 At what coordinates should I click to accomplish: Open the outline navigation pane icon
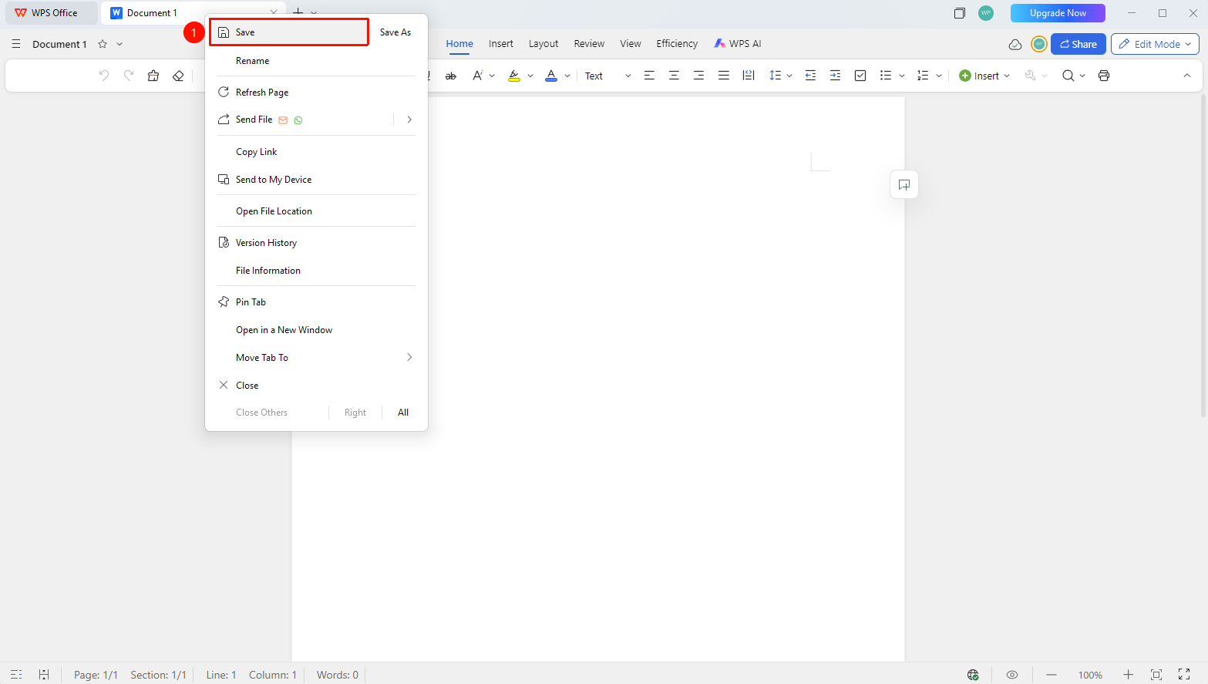tap(16, 675)
